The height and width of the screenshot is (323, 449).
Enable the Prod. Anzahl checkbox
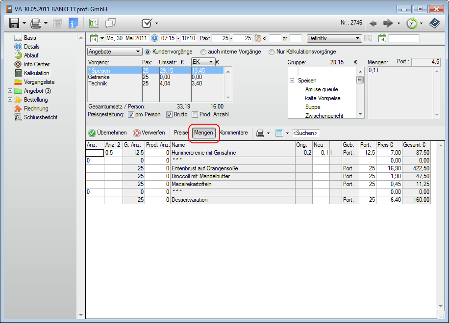pos(195,115)
